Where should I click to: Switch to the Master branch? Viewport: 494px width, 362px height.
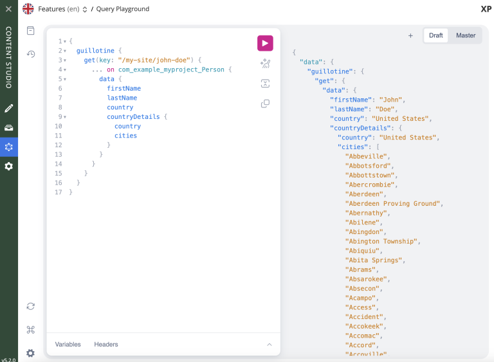pos(466,35)
